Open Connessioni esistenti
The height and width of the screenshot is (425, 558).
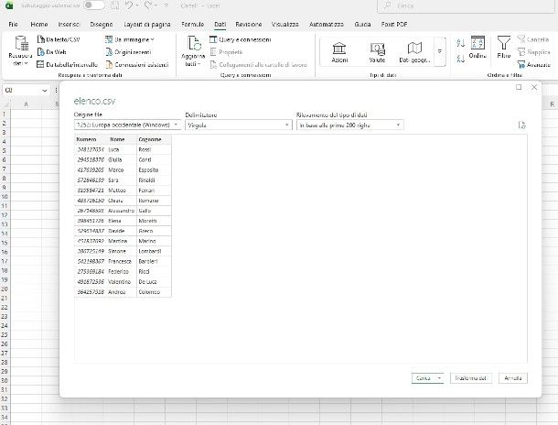click(137, 64)
